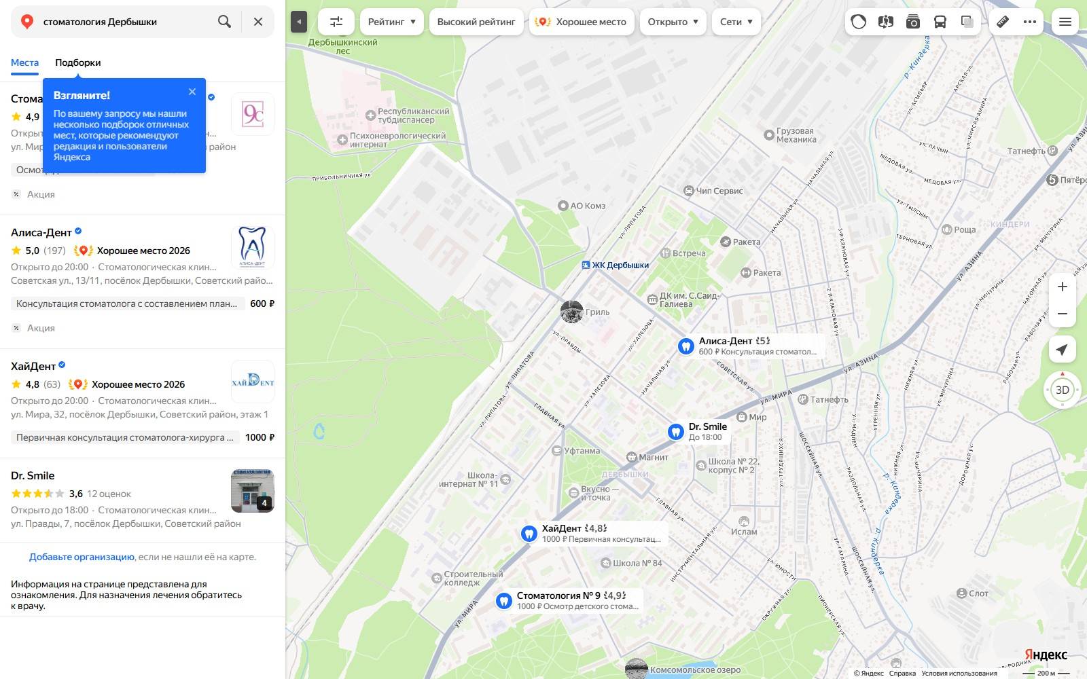
Task: Click the Магнит store icon on the map
Action: 631,457
